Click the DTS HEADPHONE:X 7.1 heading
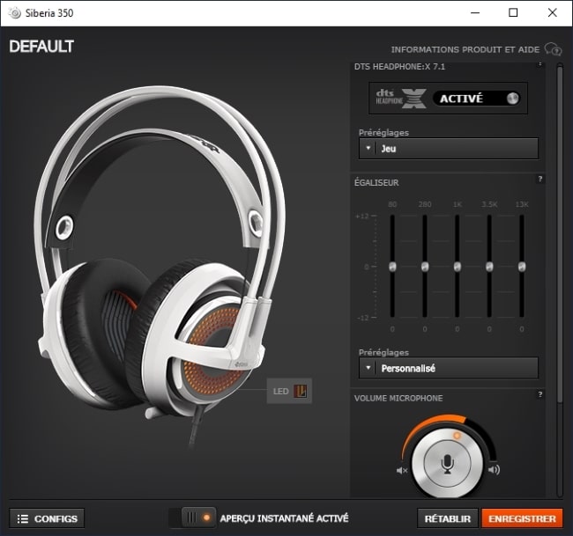573x536 pixels. [x=399, y=66]
